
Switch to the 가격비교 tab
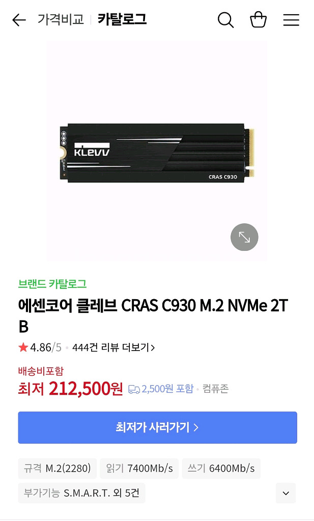pyautogui.click(x=61, y=19)
